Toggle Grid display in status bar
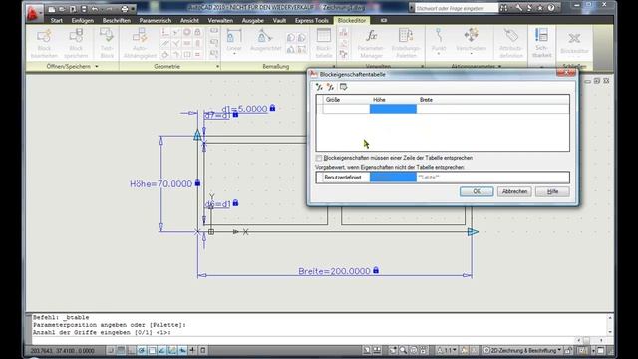This screenshot has width=638, height=359. tap(121, 350)
